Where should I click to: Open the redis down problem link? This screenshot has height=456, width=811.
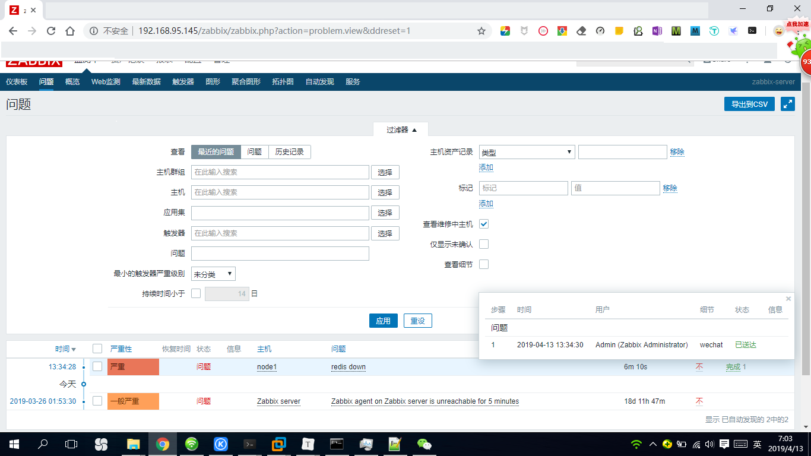349,366
